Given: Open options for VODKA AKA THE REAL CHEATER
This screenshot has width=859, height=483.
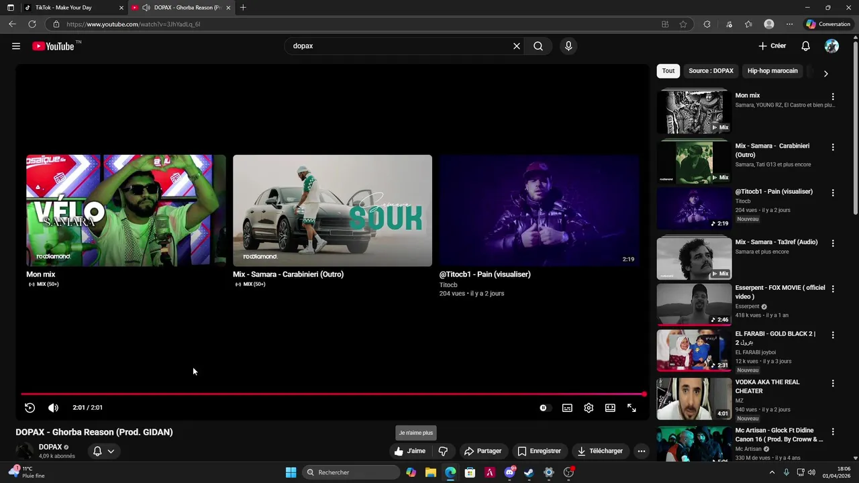Looking at the screenshot, I should 833,383.
